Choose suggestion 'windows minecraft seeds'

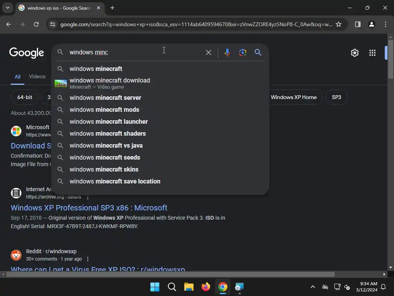click(160, 158)
